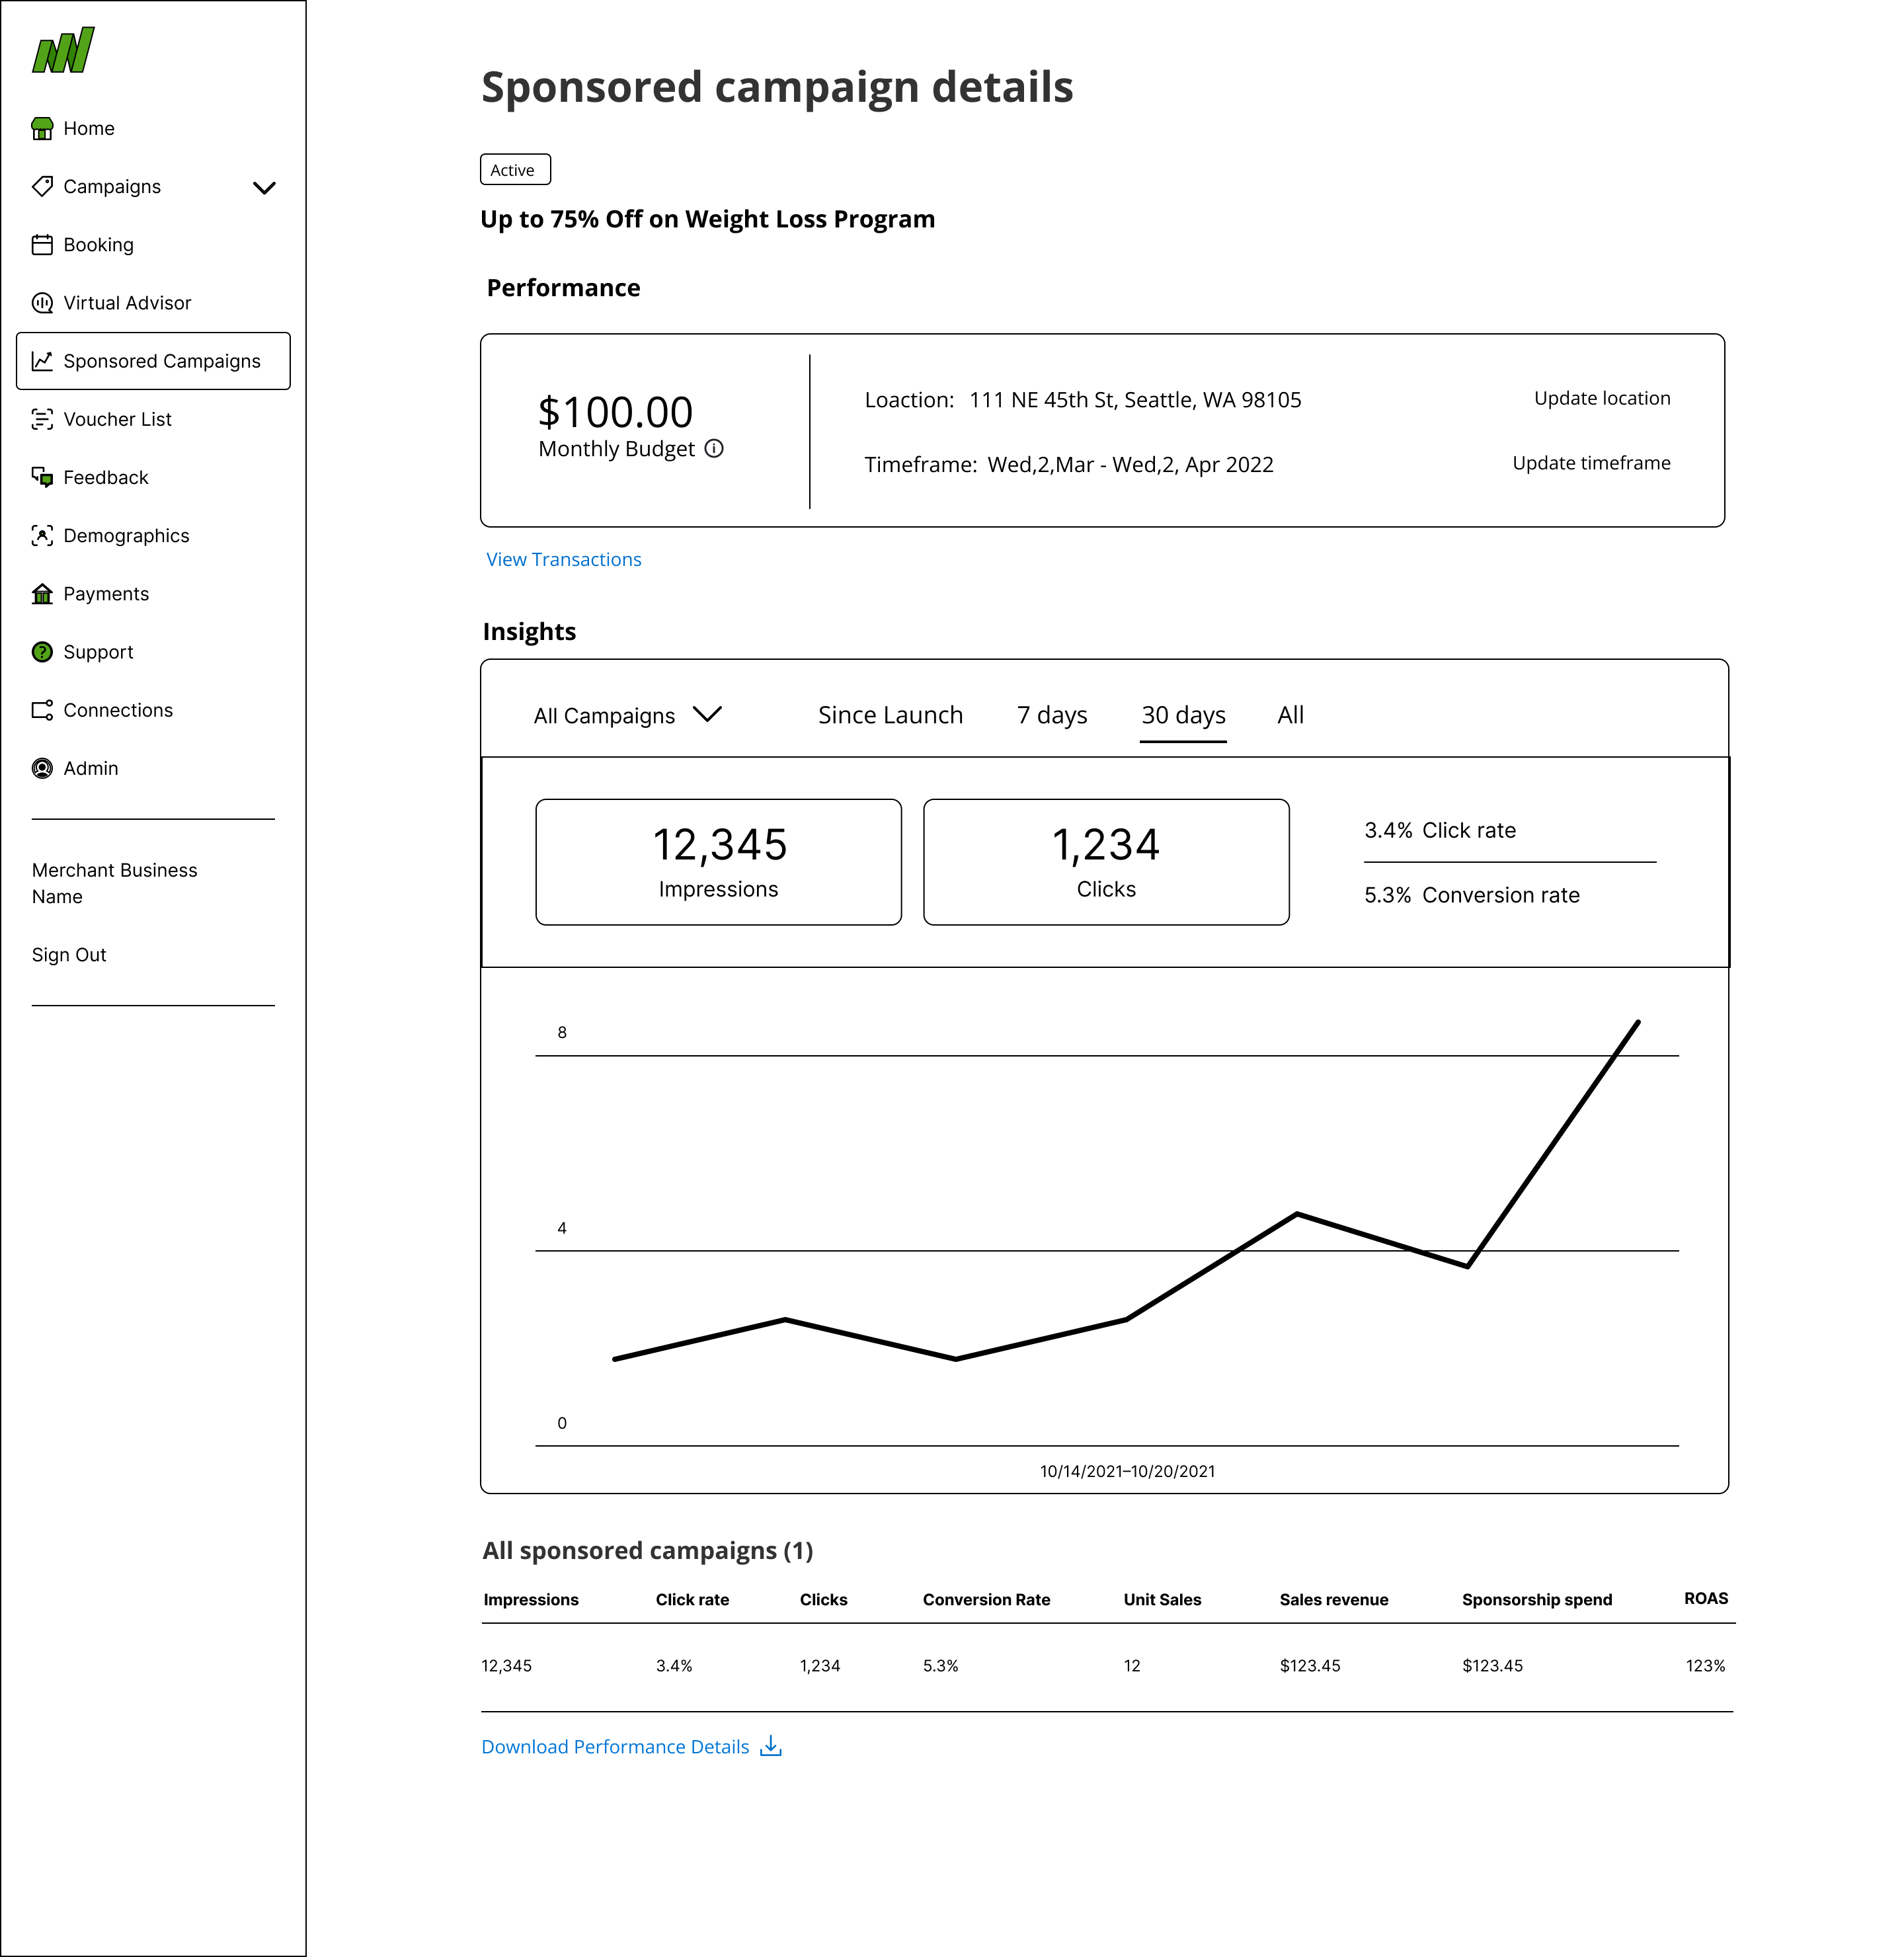The image size is (1904, 1957).
Task: Click the Conversion Rate column header
Action: click(986, 1599)
